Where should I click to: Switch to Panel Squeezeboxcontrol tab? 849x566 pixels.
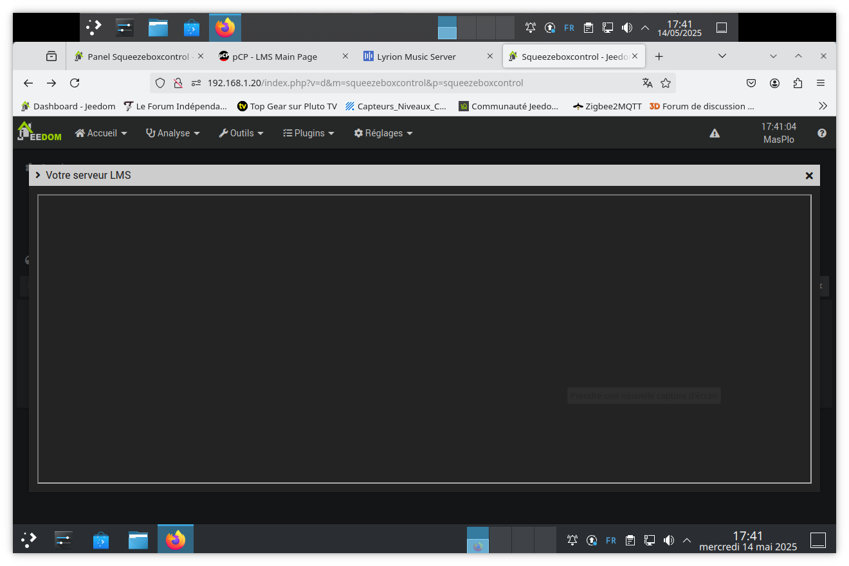138,57
